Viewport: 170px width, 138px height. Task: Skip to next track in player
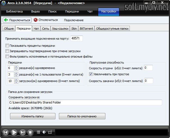(x=23, y=132)
